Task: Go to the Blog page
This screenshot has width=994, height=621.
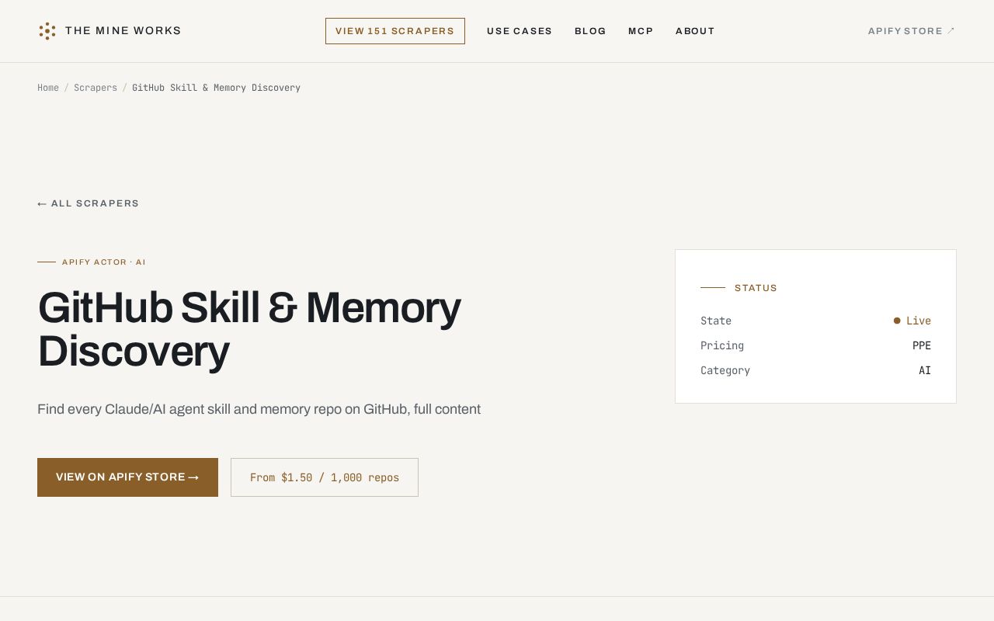Action: (590, 31)
